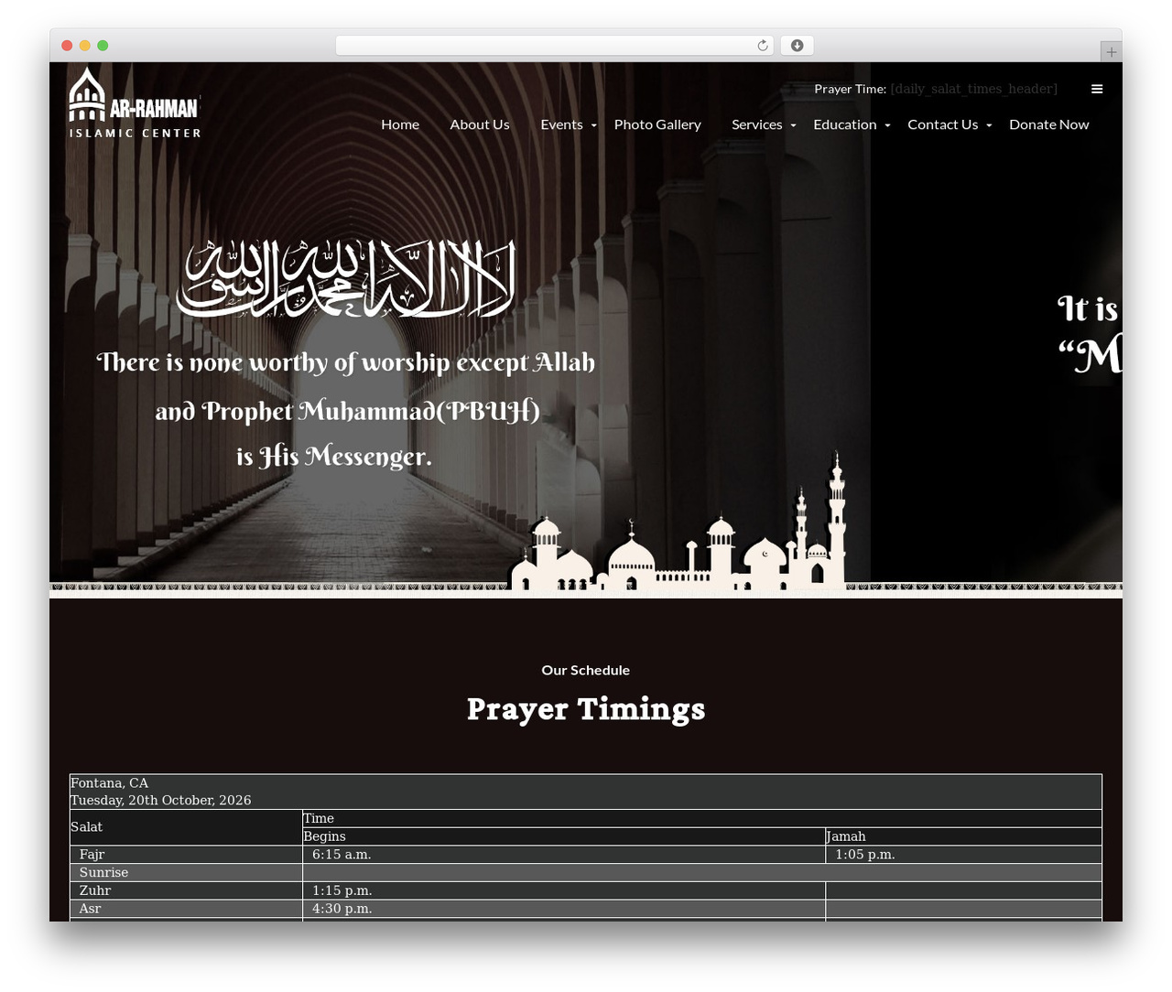Open the Events menu item
The image size is (1172, 992).
[561, 124]
